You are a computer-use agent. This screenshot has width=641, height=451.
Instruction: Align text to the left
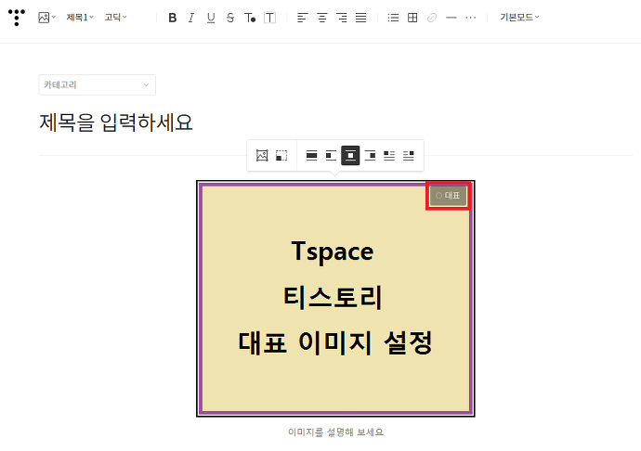click(302, 18)
